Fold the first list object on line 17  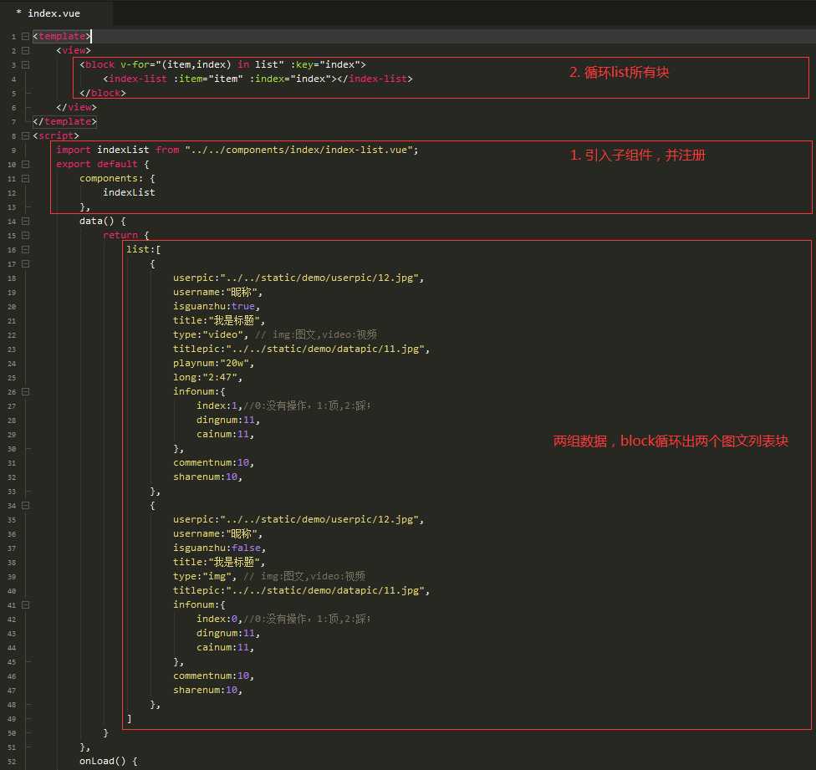coord(25,264)
